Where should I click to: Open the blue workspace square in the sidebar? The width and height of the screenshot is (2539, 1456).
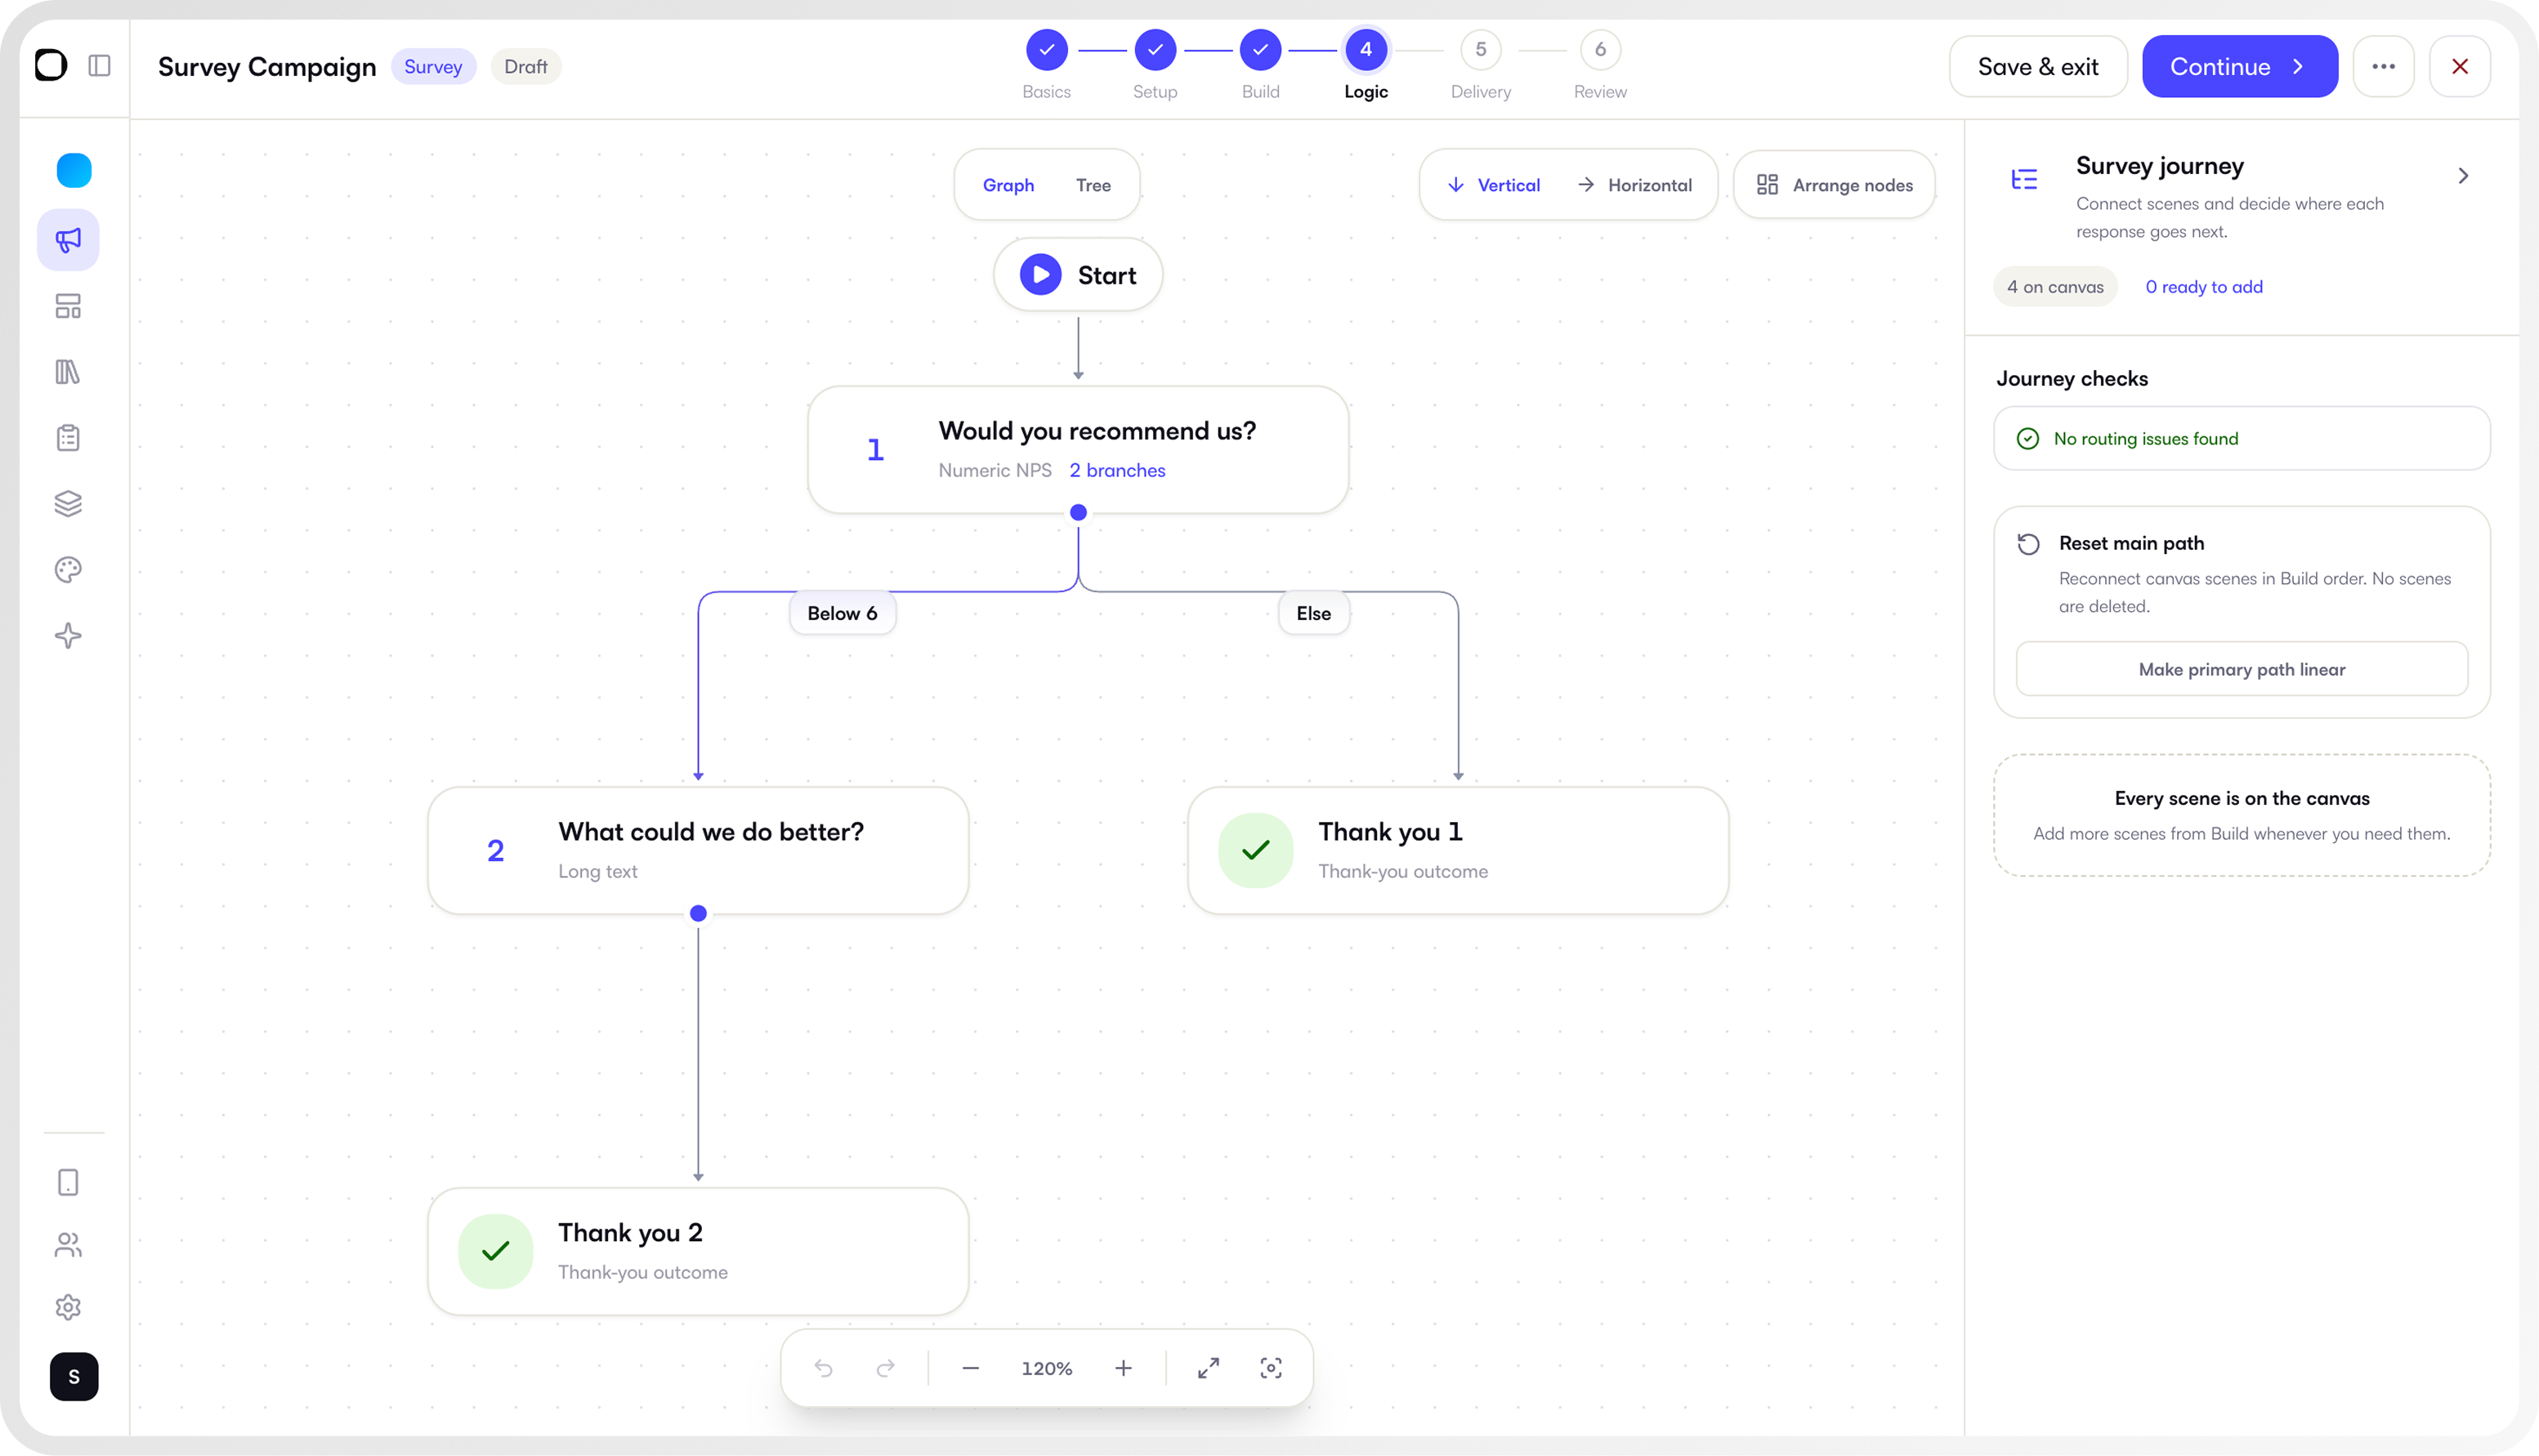pyautogui.click(x=73, y=170)
